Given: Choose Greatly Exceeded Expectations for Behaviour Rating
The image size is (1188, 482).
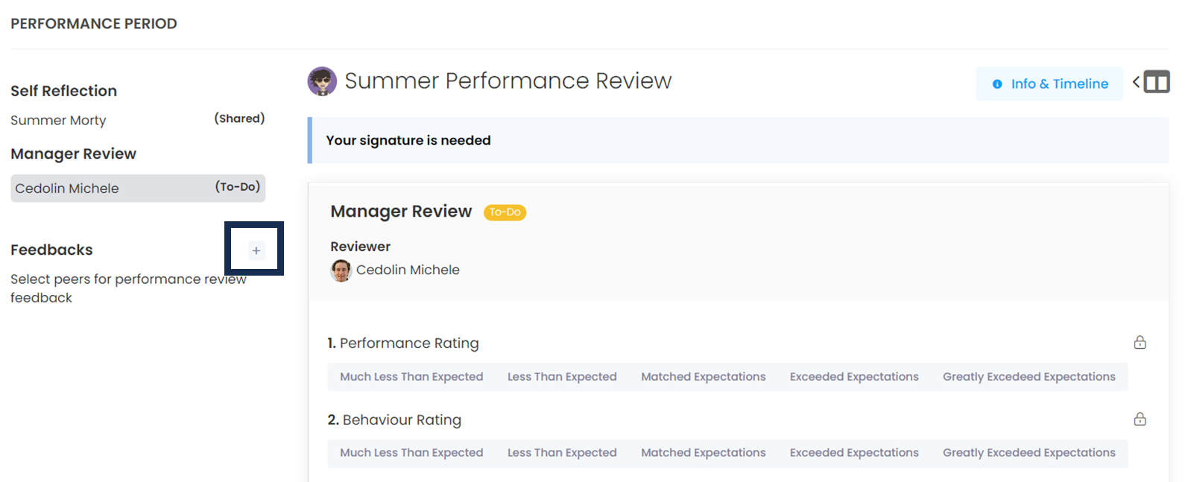Looking at the screenshot, I should (1029, 453).
